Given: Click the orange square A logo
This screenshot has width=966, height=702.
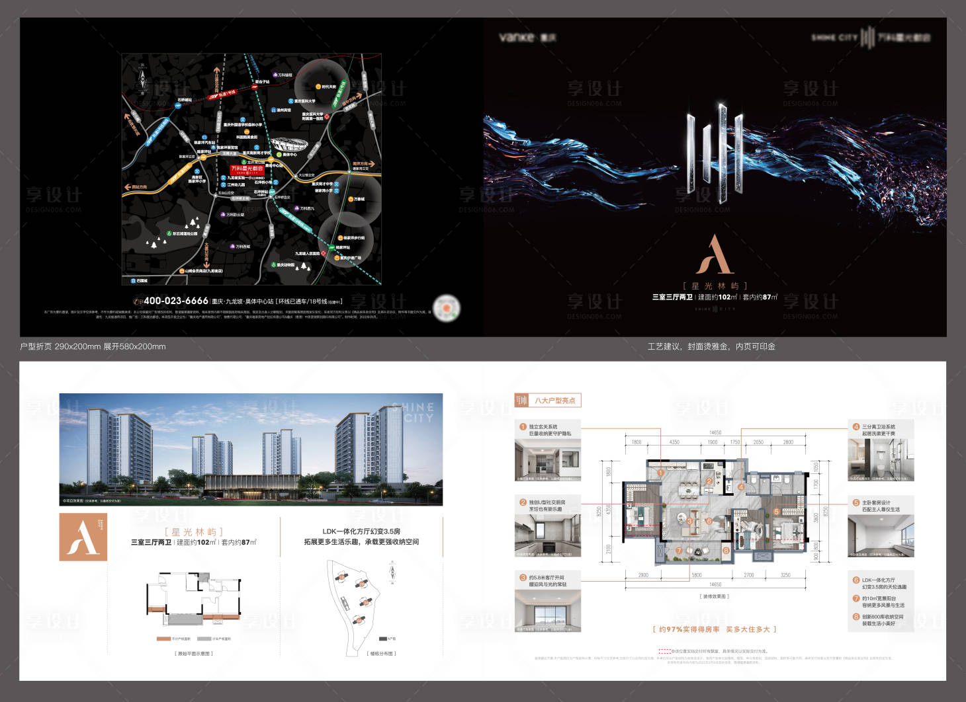Looking at the screenshot, I should pyautogui.click(x=83, y=537).
